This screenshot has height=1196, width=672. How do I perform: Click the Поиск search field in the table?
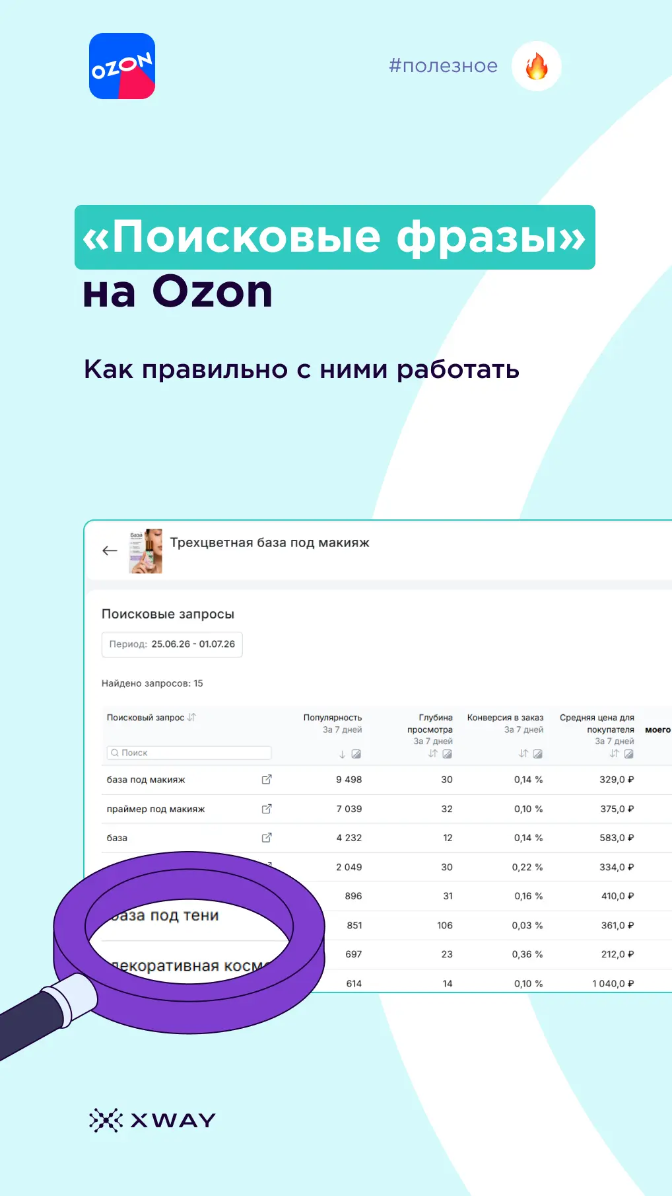click(189, 753)
